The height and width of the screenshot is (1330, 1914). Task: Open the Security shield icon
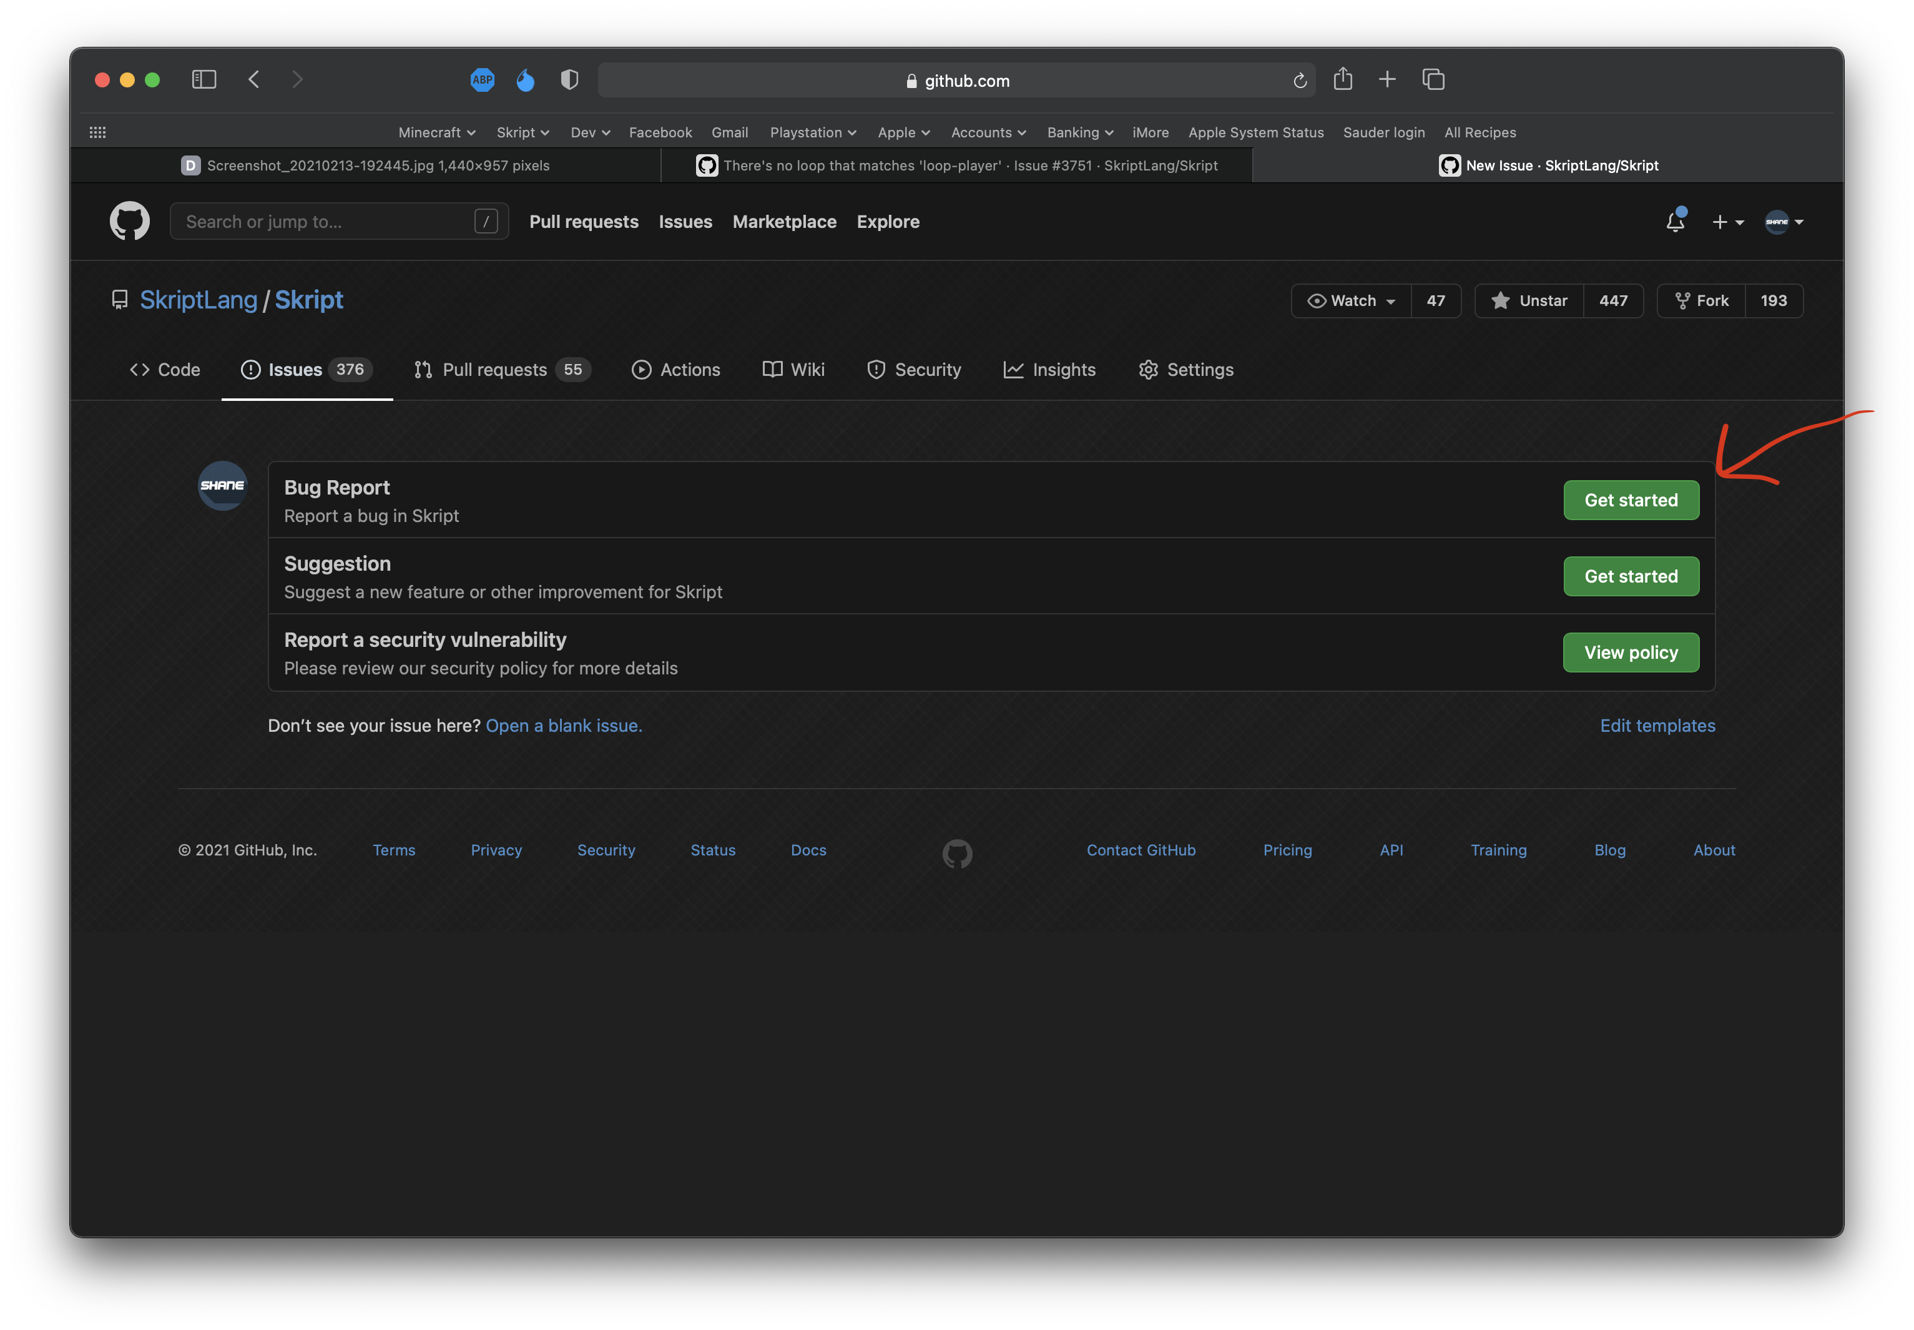(876, 369)
